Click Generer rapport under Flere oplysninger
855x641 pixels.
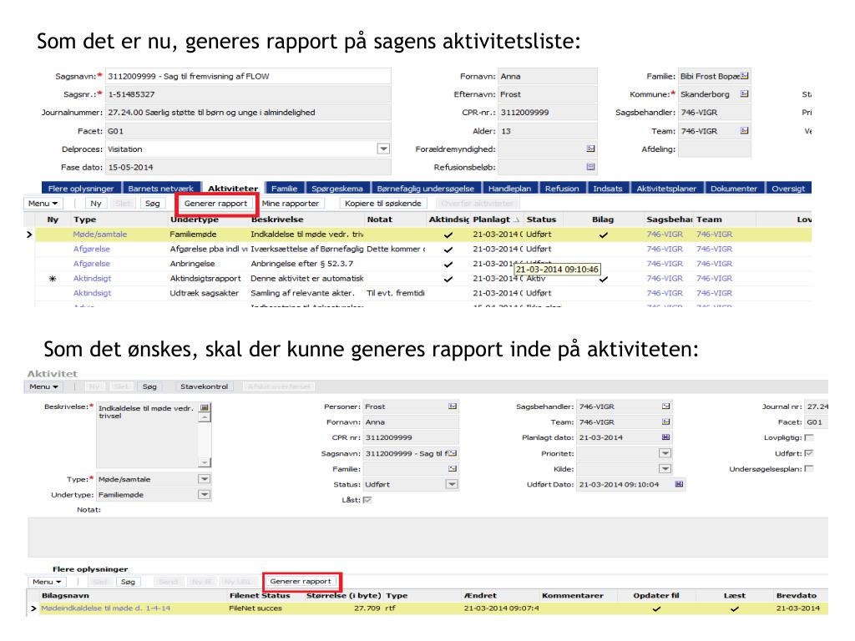tap(301, 582)
